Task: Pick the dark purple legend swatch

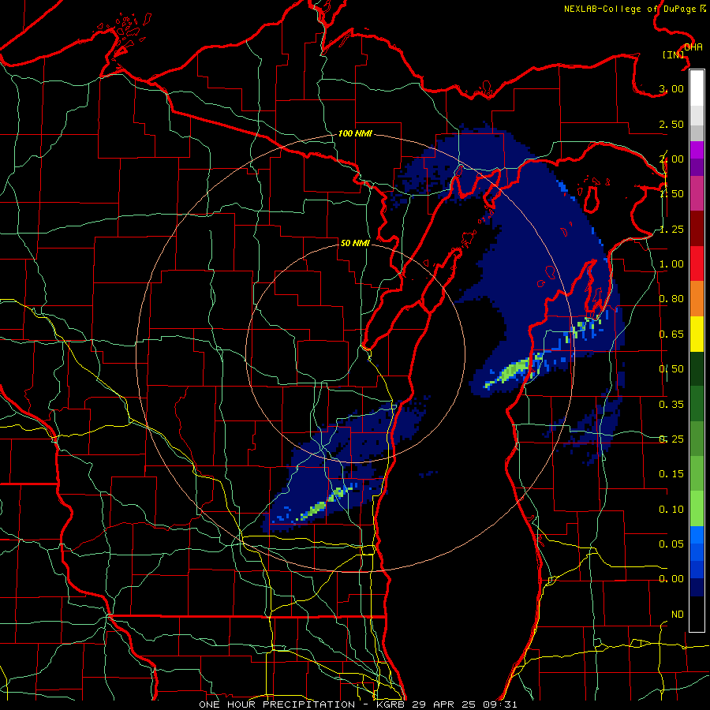Action: 697,167
